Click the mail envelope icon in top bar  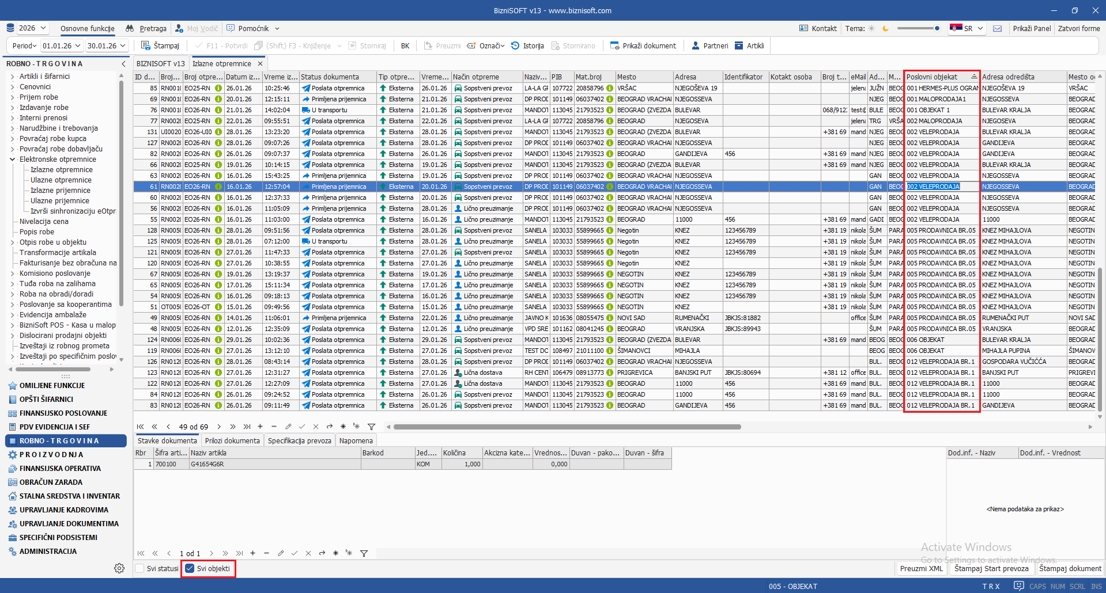998,28
